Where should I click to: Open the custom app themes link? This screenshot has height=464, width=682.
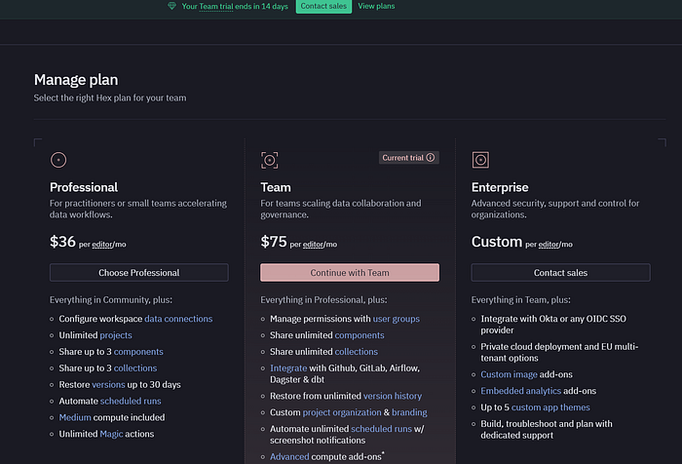click(x=550, y=407)
